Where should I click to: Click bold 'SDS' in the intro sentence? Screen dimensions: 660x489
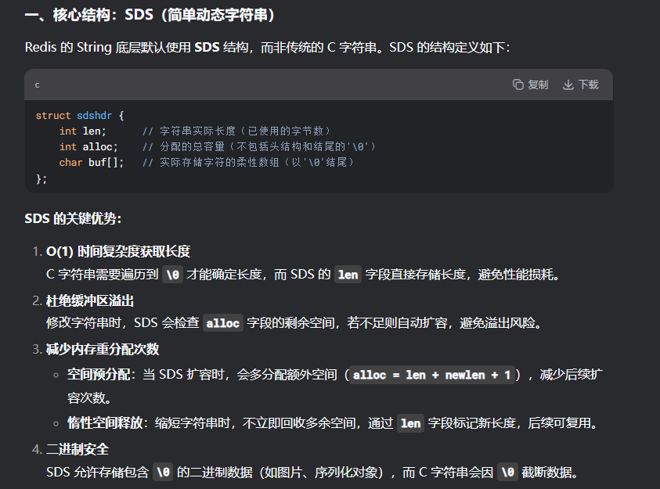(207, 47)
